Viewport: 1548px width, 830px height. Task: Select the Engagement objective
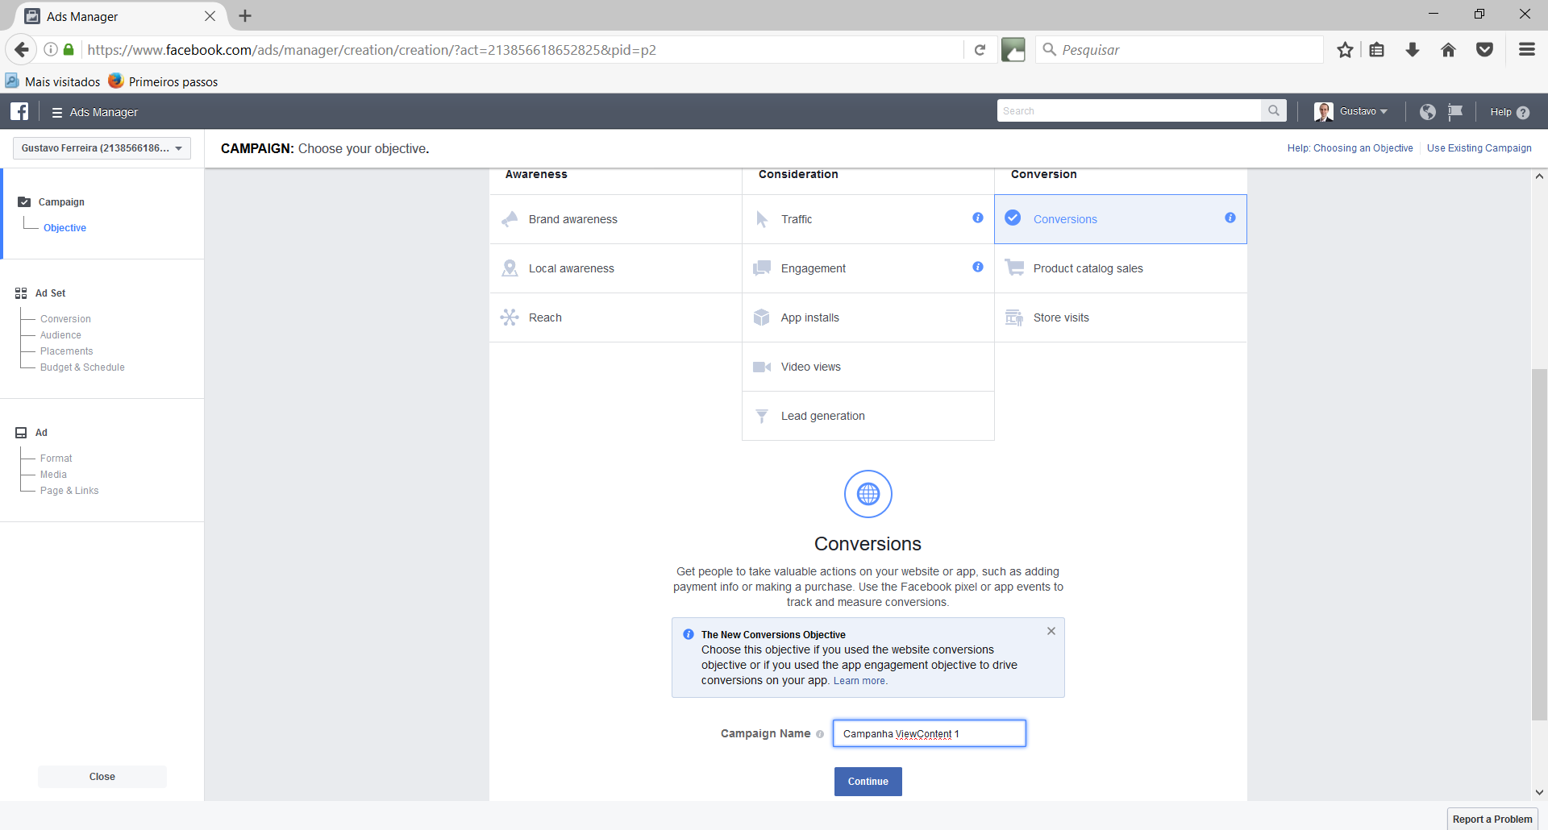coord(868,268)
